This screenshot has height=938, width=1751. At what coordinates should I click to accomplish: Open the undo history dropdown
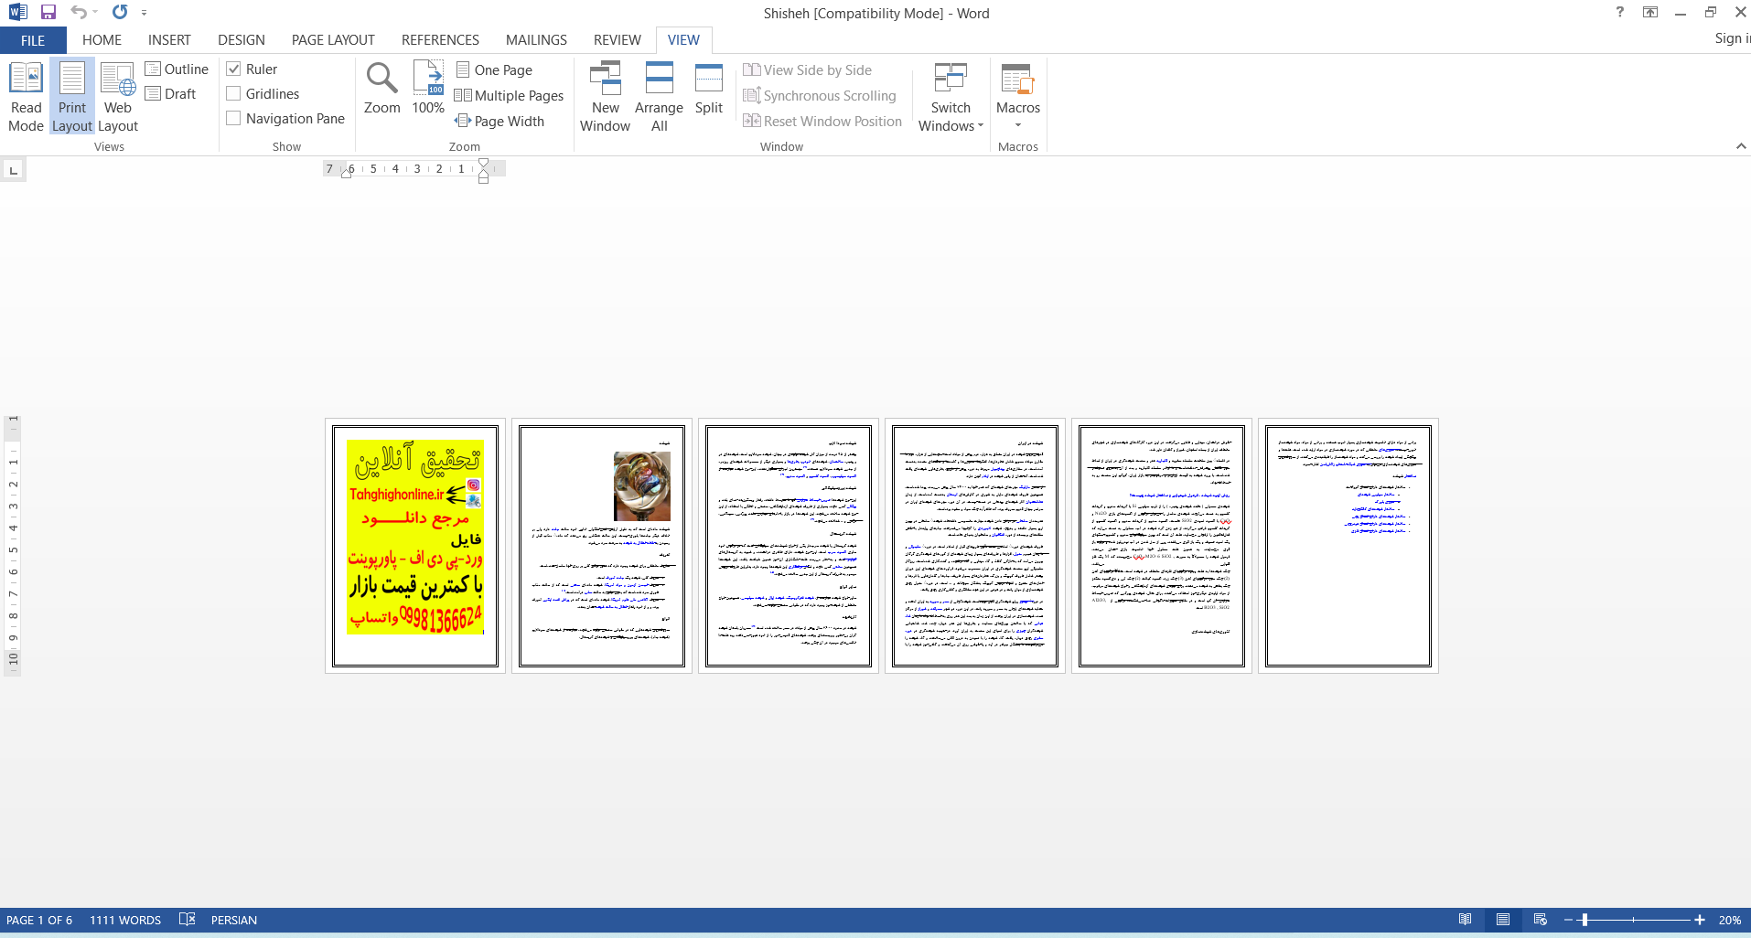click(95, 12)
